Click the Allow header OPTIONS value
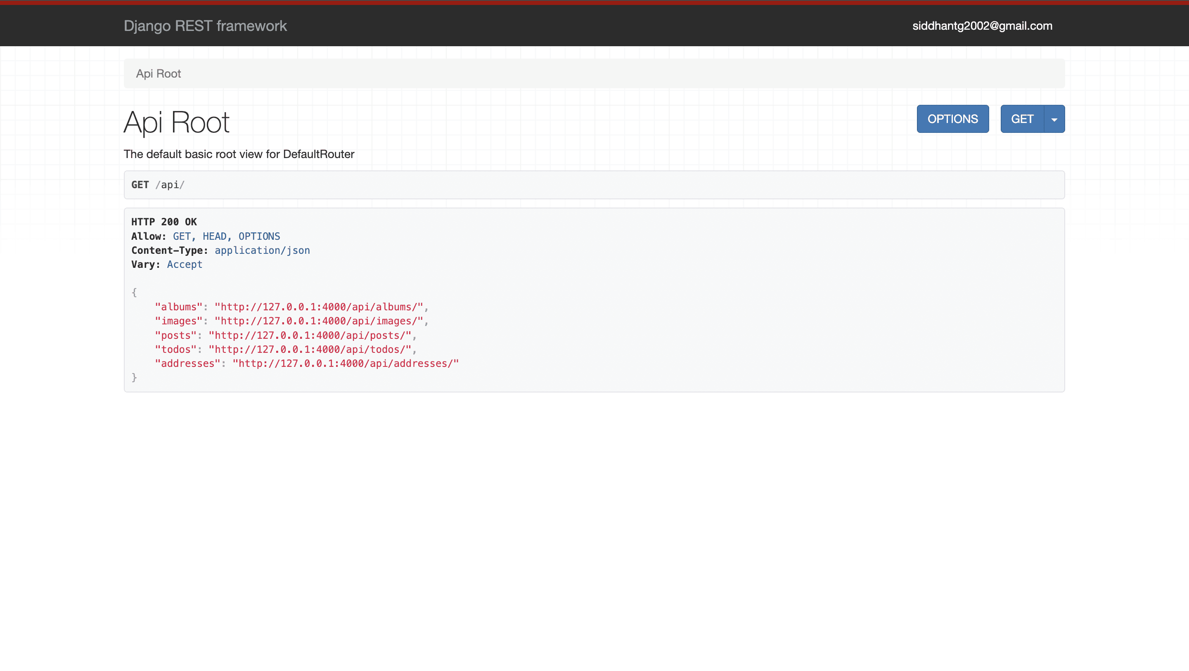The image size is (1189, 671). pyautogui.click(x=259, y=236)
